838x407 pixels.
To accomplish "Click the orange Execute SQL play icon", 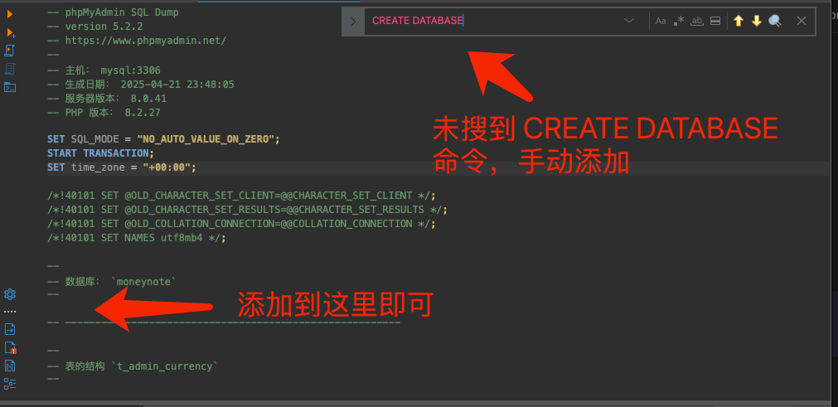I will pos(10,14).
